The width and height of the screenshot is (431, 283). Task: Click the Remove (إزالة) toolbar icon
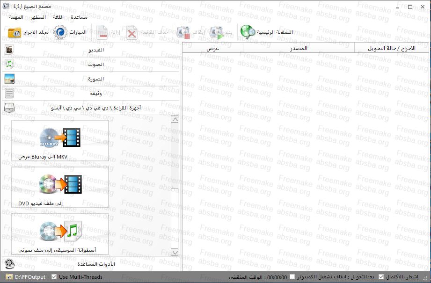coord(102,32)
